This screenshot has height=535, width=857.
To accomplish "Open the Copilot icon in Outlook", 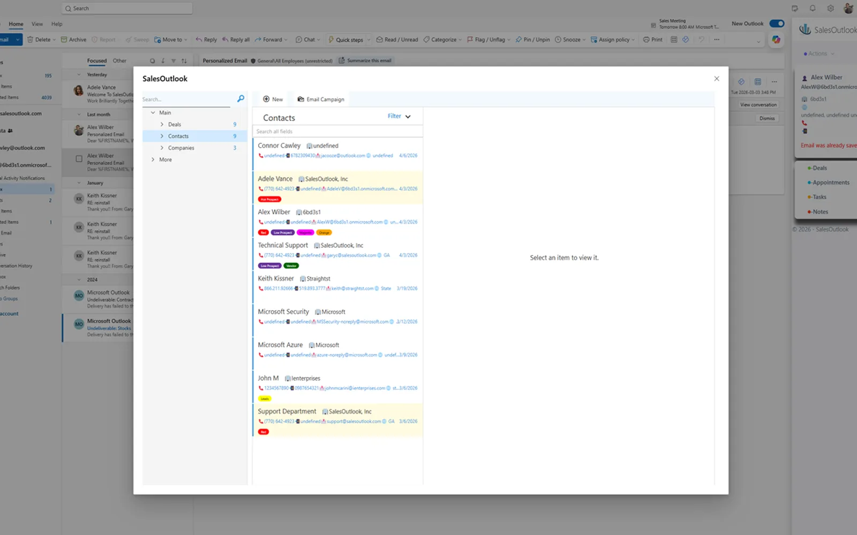I will pos(776,40).
